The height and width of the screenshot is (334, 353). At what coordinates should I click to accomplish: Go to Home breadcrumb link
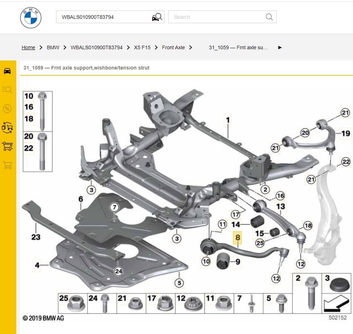click(x=28, y=47)
